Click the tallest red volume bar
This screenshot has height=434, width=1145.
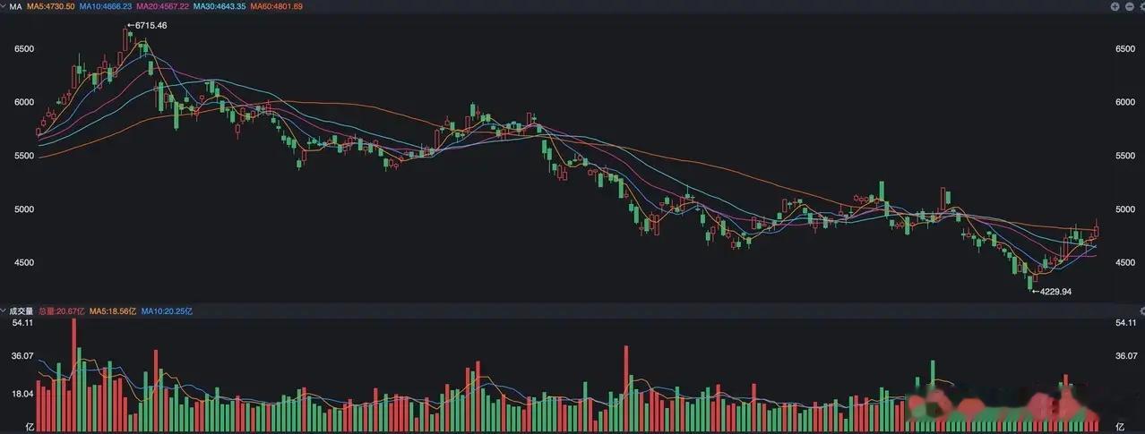[x=74, y=376]
